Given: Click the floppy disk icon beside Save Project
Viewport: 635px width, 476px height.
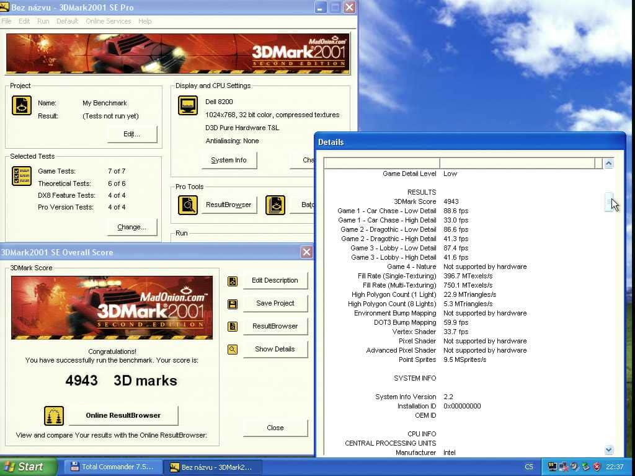Looking at the screenshot, I should point(233,304).
